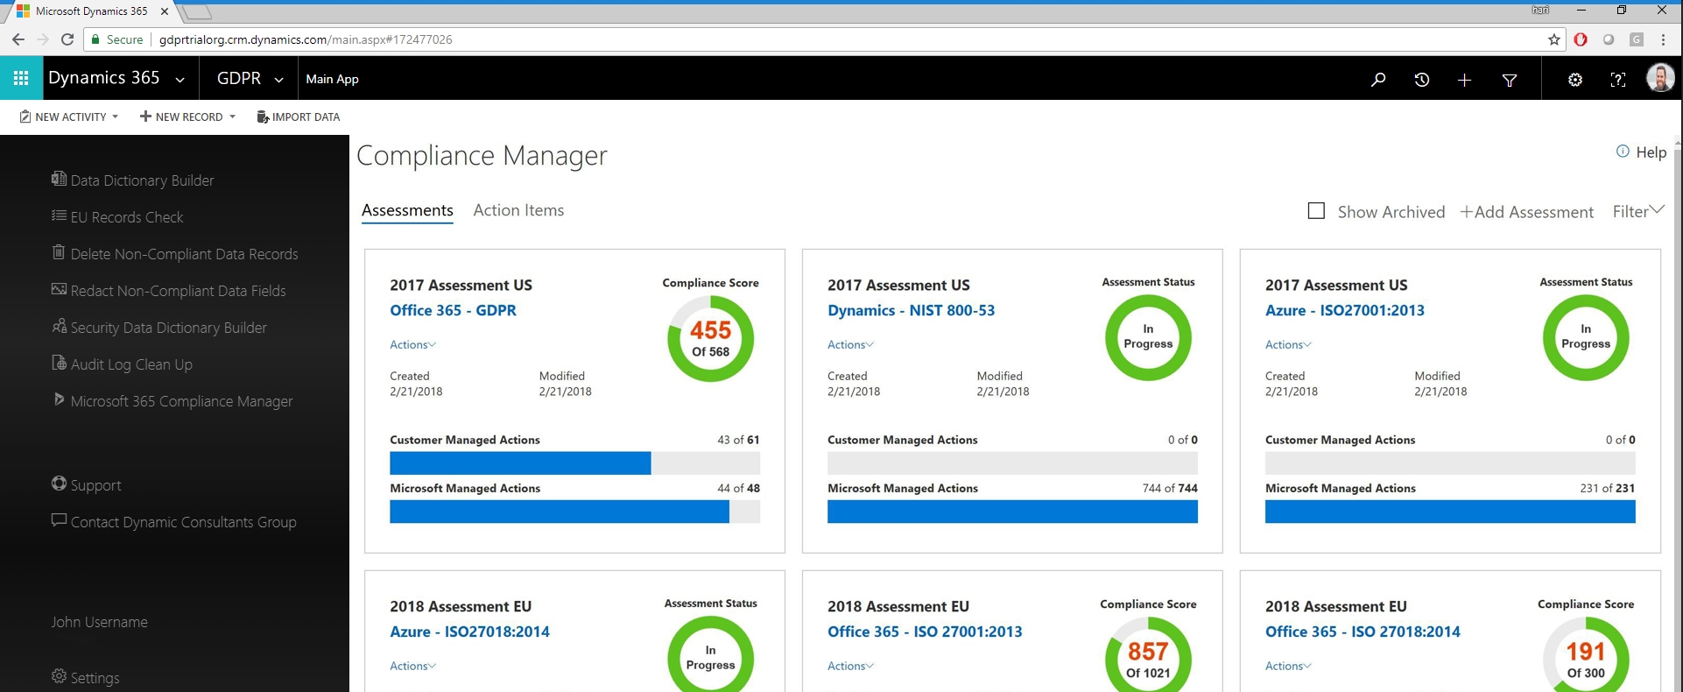Open the Azure - ISO27018:2014 link
This screenshot has width=1683, height=692.
(469, 632)
